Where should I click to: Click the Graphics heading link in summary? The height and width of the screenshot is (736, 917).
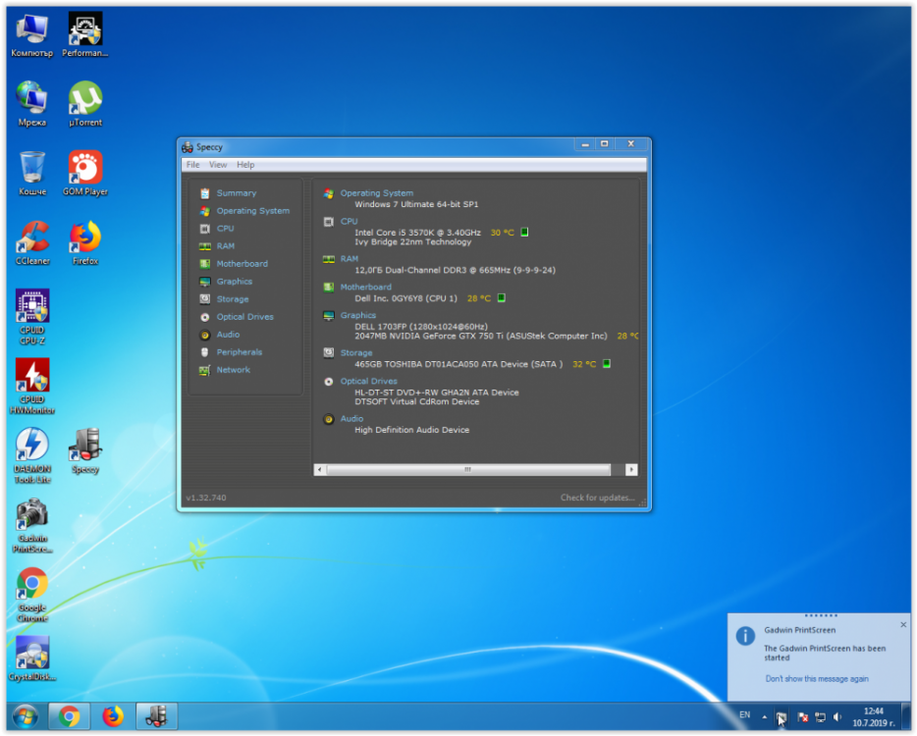[x=358, y=315]
